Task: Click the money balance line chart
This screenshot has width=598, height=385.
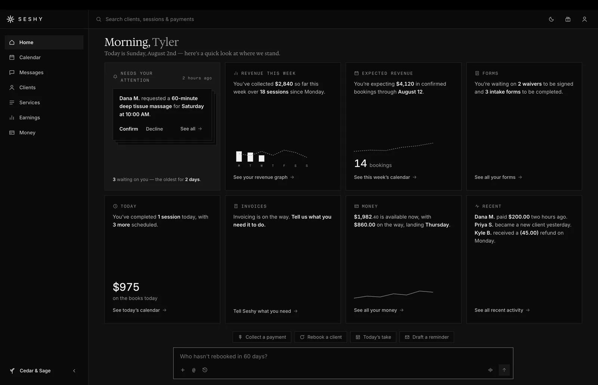Action: pyautogui.click(x=394, y=294)
